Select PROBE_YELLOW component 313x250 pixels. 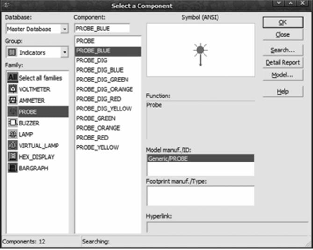[108, 147]
